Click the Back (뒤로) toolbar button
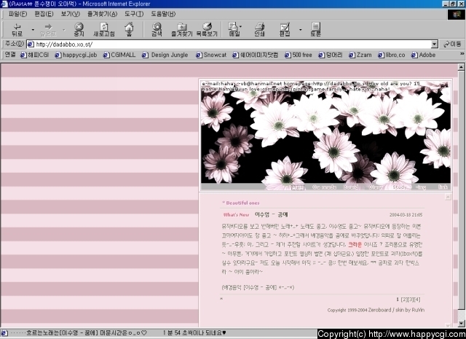The image size is (466, 339). (x=17, y=29)
